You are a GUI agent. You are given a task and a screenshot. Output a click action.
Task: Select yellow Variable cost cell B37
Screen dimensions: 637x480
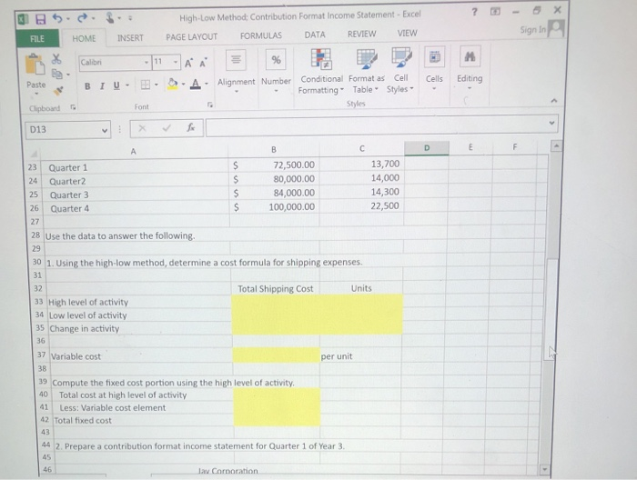[277, 355]
